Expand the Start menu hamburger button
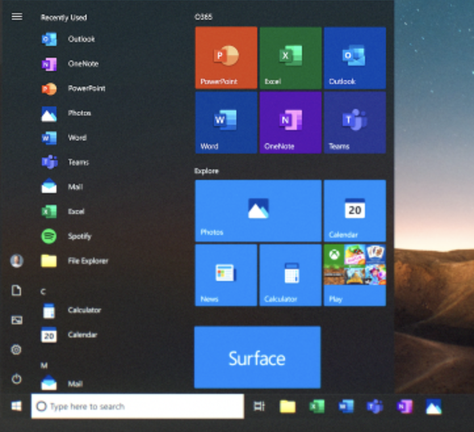Viewport: 474px width, 432px height. (x=17, y=16)
